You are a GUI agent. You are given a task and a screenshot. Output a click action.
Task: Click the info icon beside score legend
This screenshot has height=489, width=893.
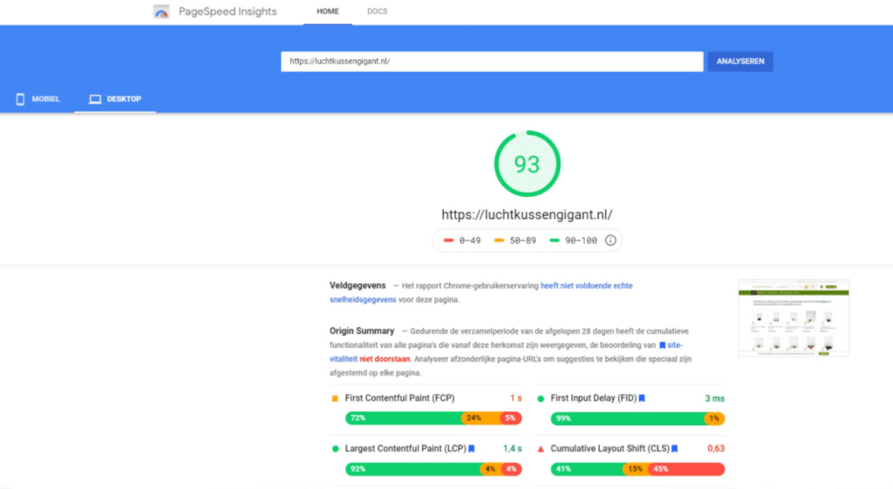click(610, 241)
